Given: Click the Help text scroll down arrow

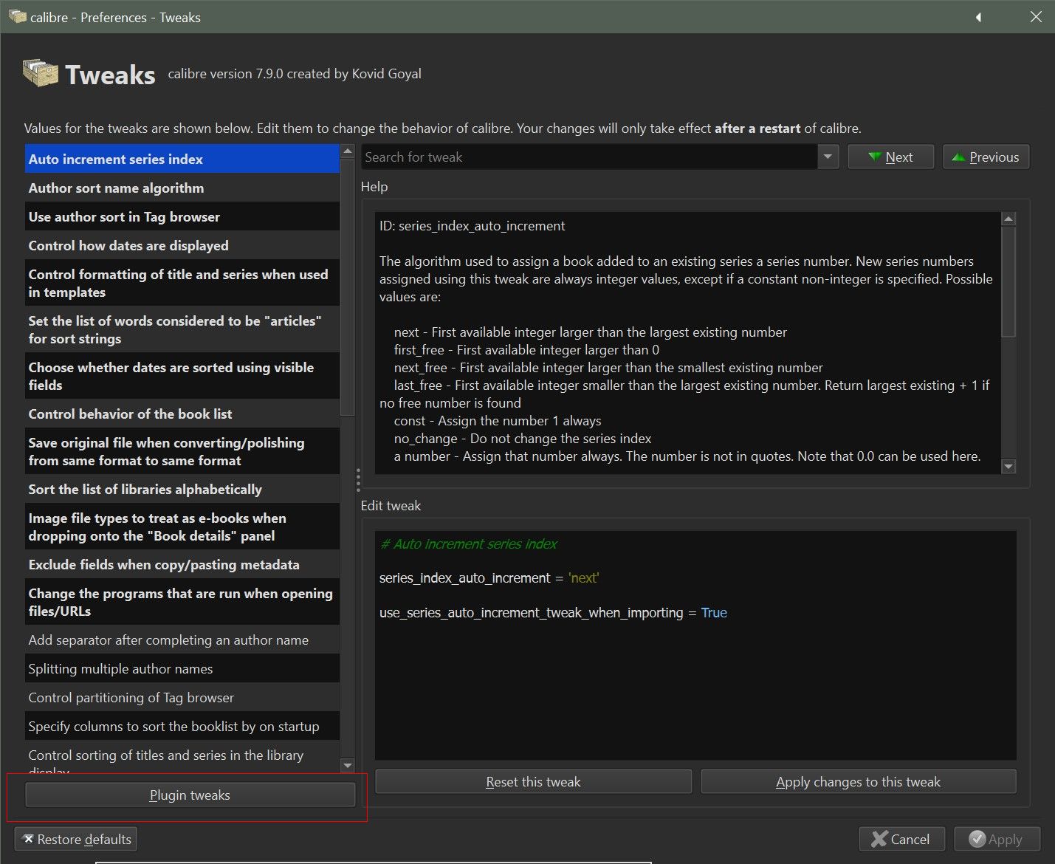Looking at the screenshot, I should (1008, 466).
